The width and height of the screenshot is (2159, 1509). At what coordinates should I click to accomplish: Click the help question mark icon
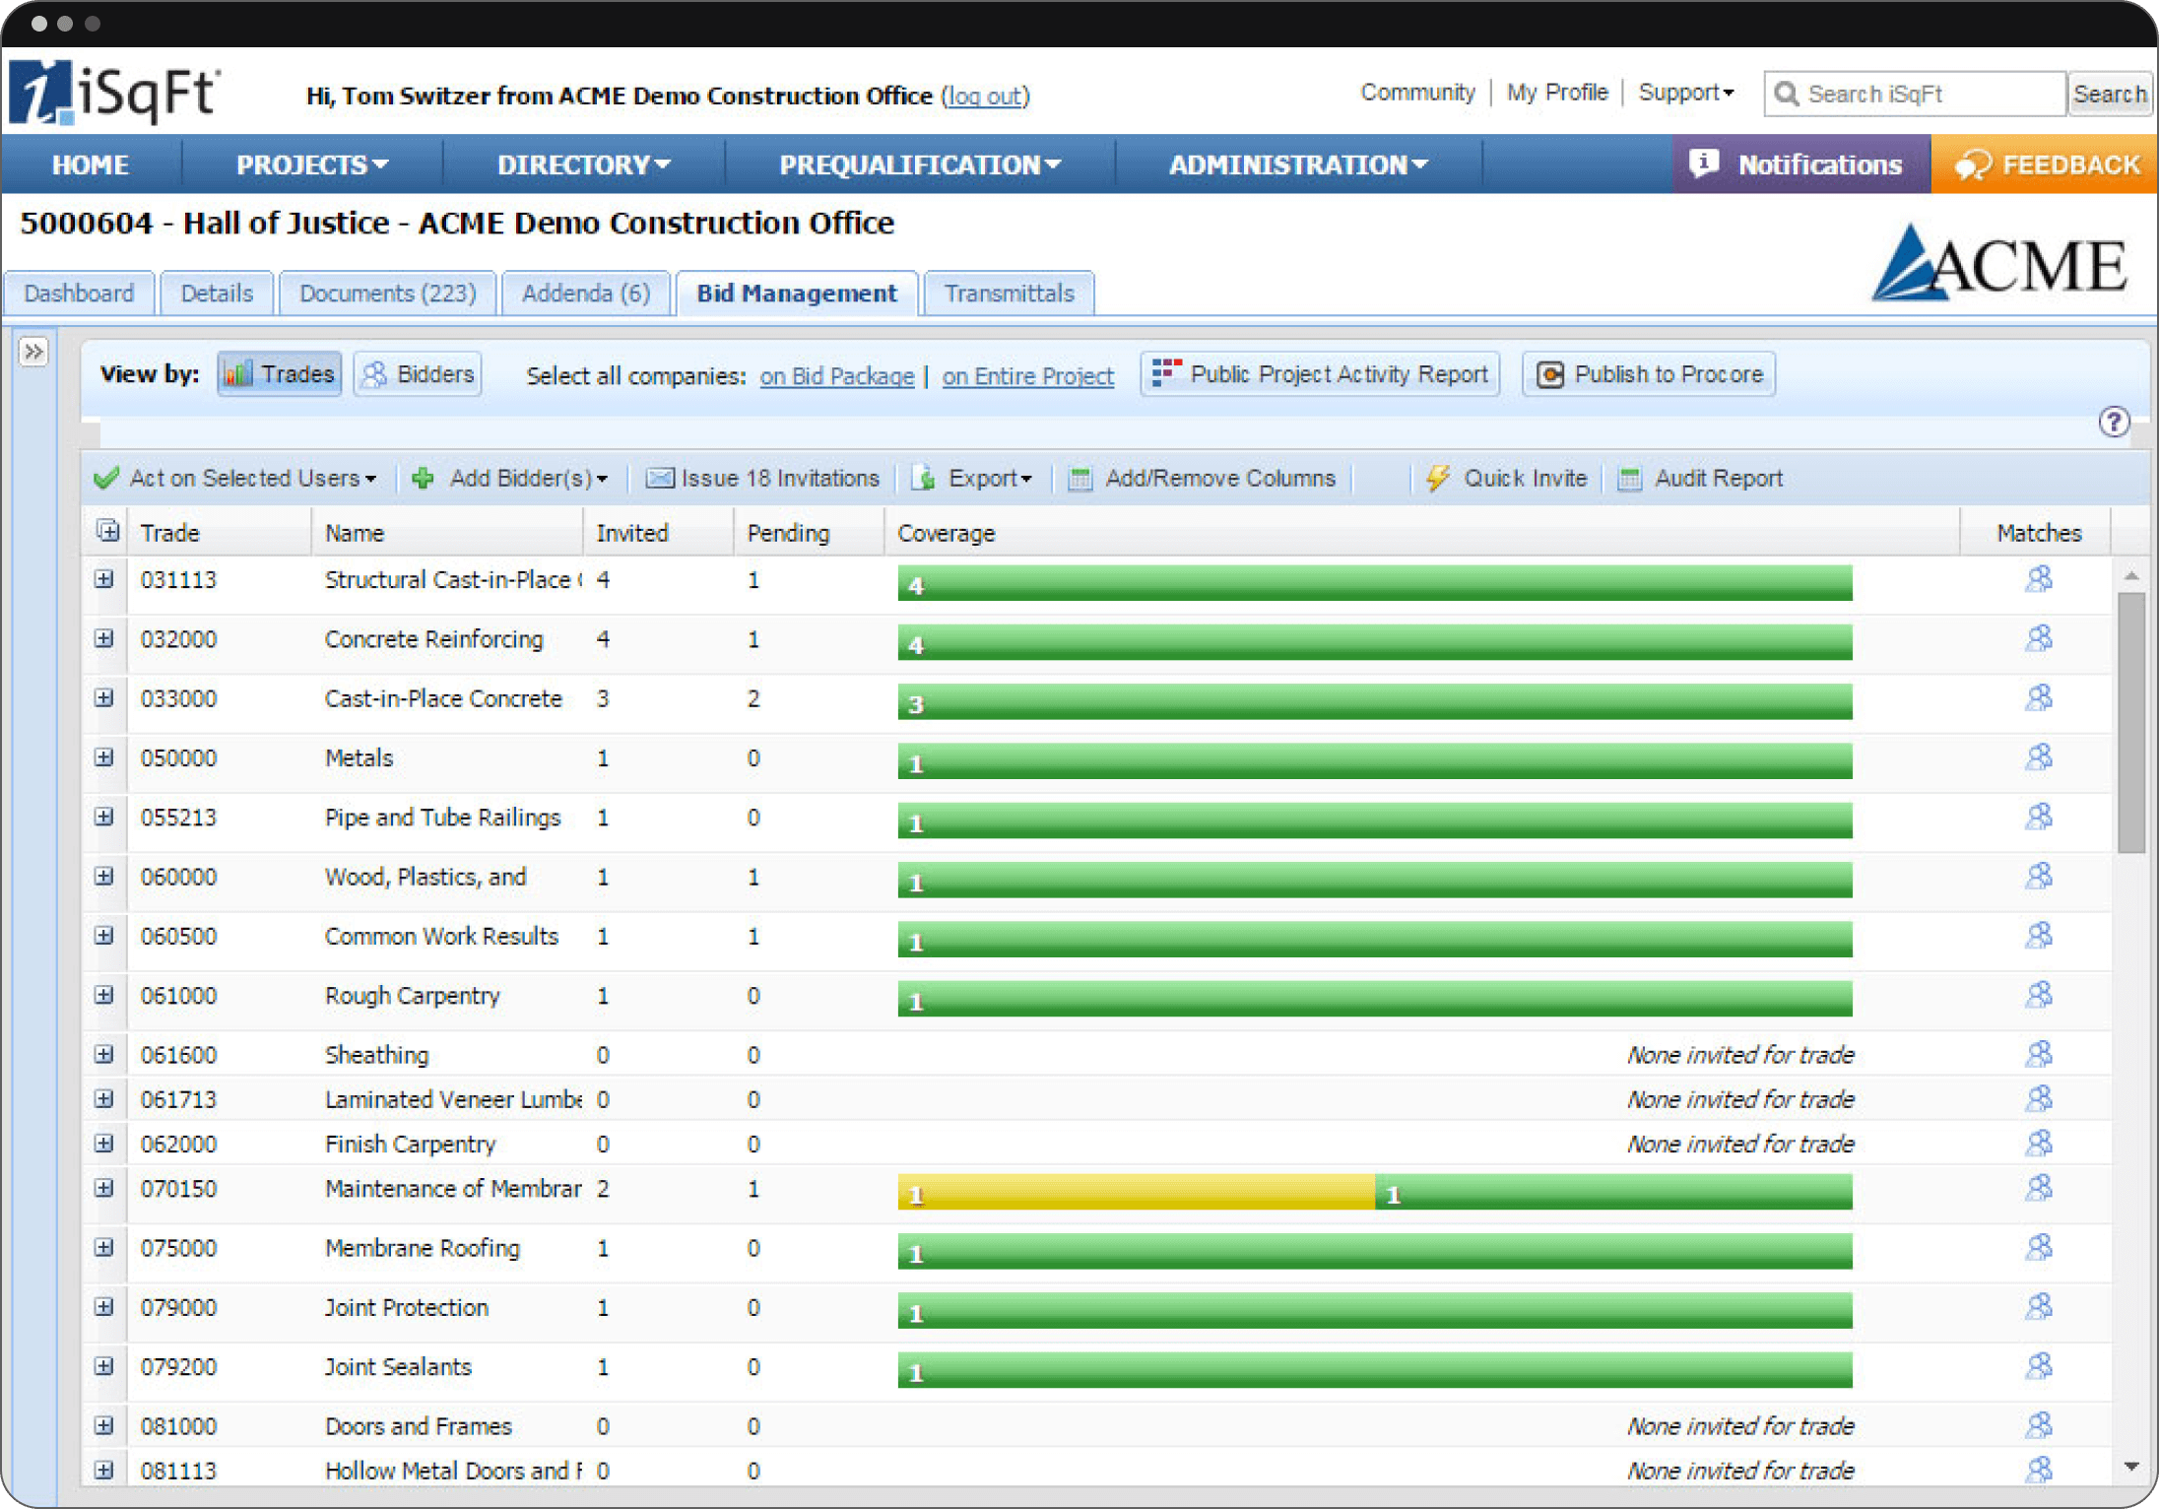tap(2113, 422)
